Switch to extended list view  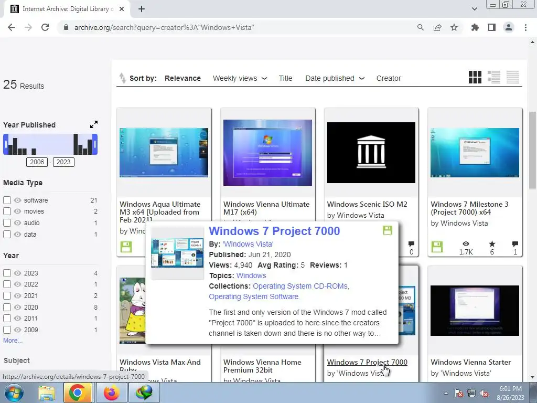pyautogui.click(x=494, y=77)
